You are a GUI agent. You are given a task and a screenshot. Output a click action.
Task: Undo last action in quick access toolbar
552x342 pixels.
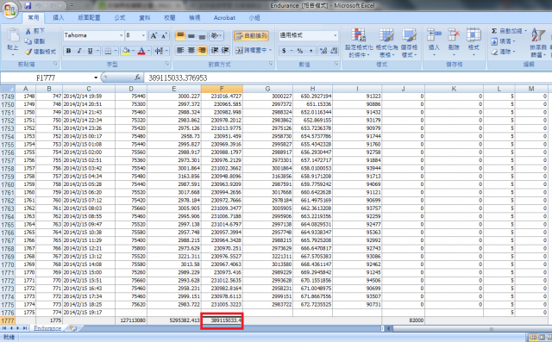[x=38, y=6]
